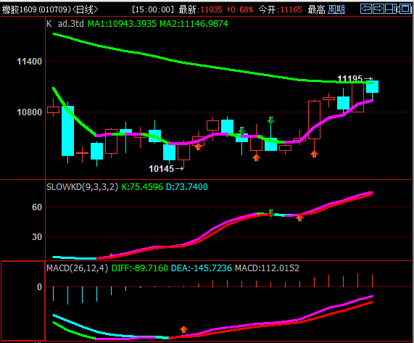Click the green sell arrow on SLOWKD panel

coord(271,213)
